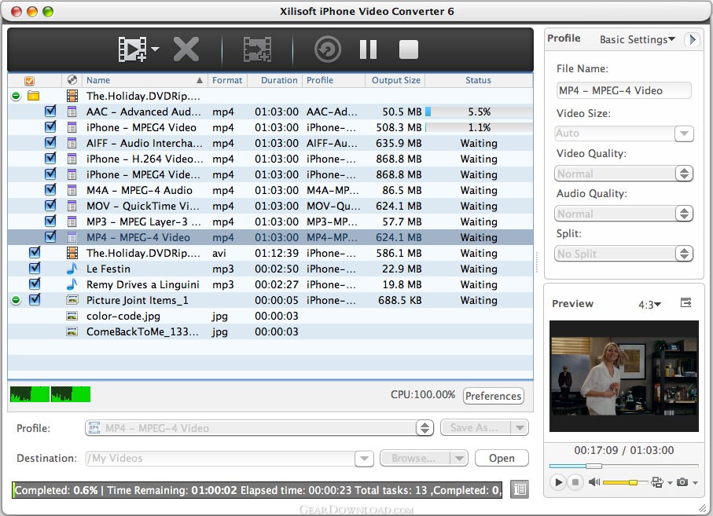Image resolution: width=713 pixels, height=516 pixels.
Task: Uncheck the Le Festin row
Action: tap(35, 268)
